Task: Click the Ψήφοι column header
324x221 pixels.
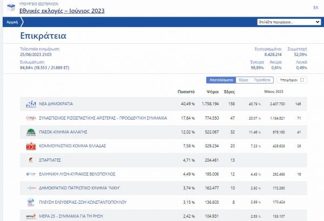Action: [x=211, y=92]
